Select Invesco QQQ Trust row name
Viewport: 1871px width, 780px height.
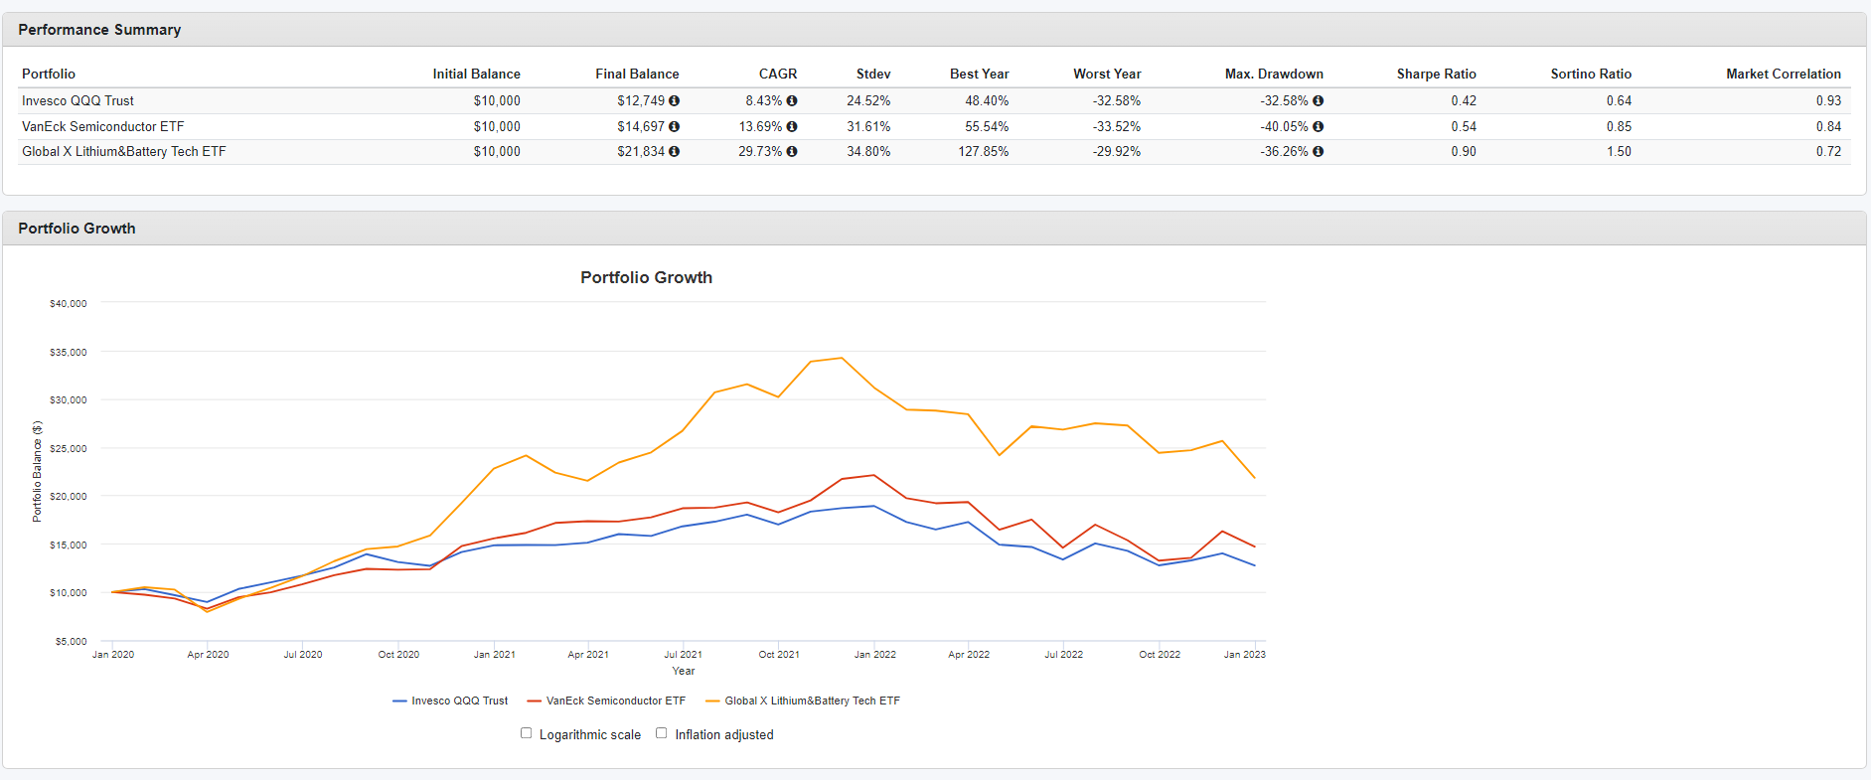pyautogui.click(x=78, y=101)
